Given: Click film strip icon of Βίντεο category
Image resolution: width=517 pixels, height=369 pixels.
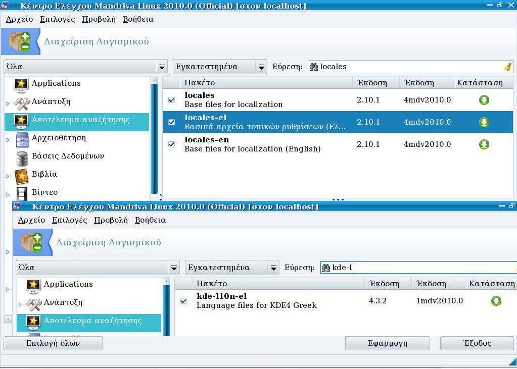Looking at the screenshot, I should tap(22, 194).
